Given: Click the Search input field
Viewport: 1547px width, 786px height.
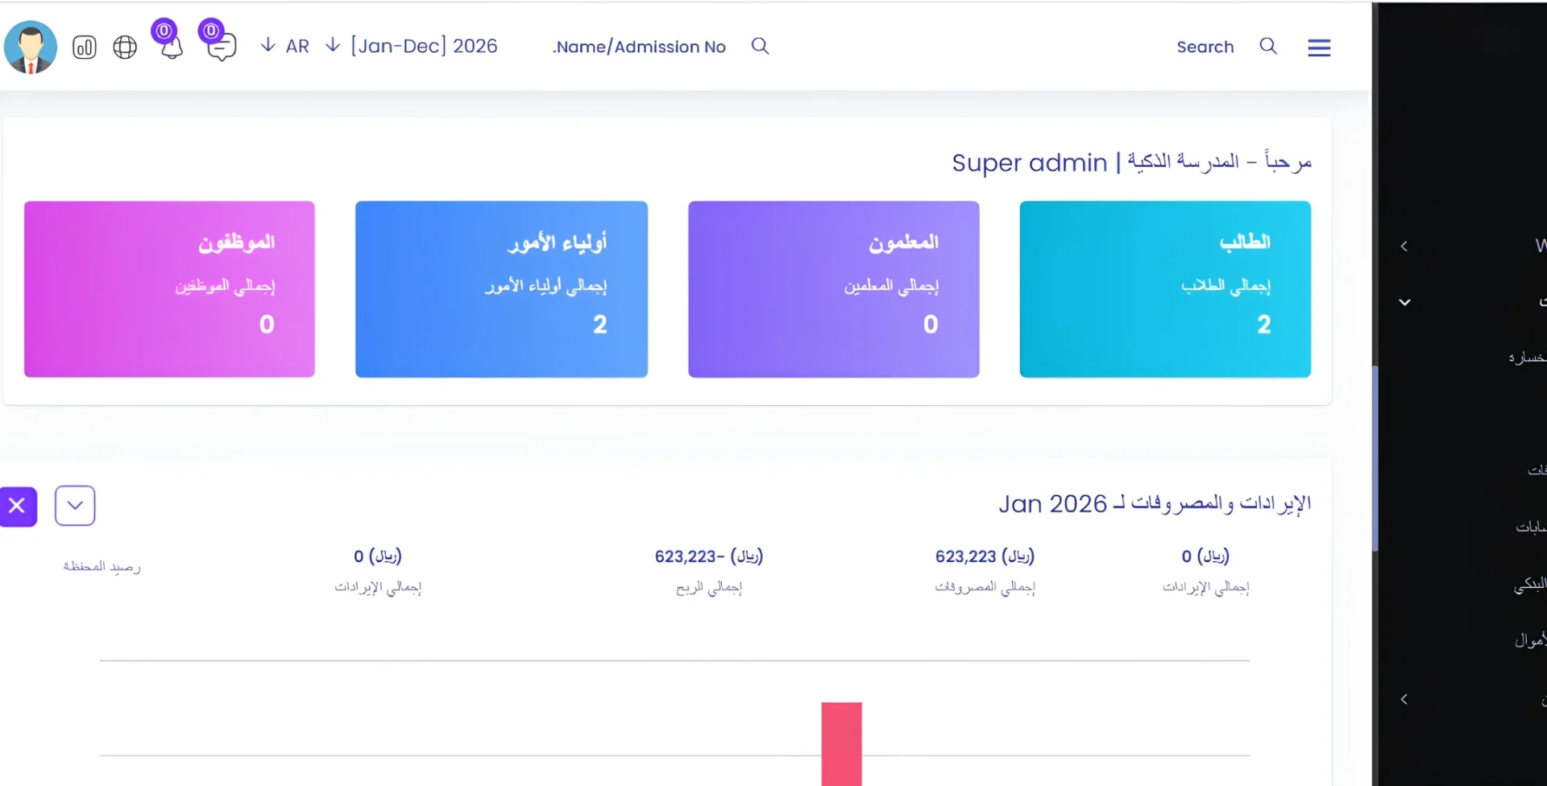Looking at the screenshot, I should [x=1205, y=47].
